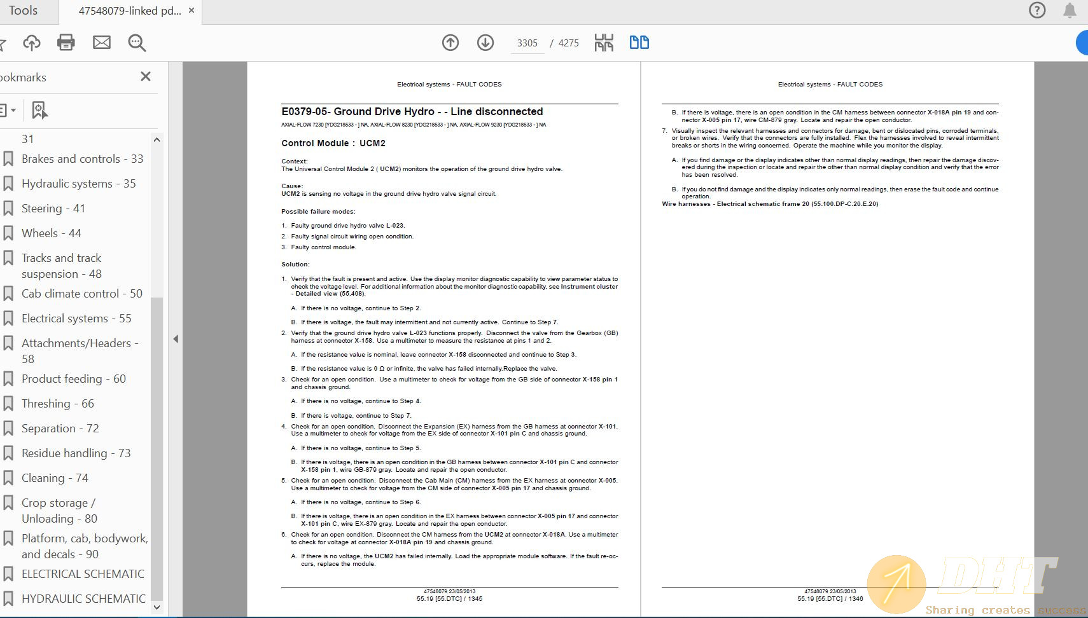Open the search magnifier tool
The image size is (1088, 618).
click(x=137, y=43)
